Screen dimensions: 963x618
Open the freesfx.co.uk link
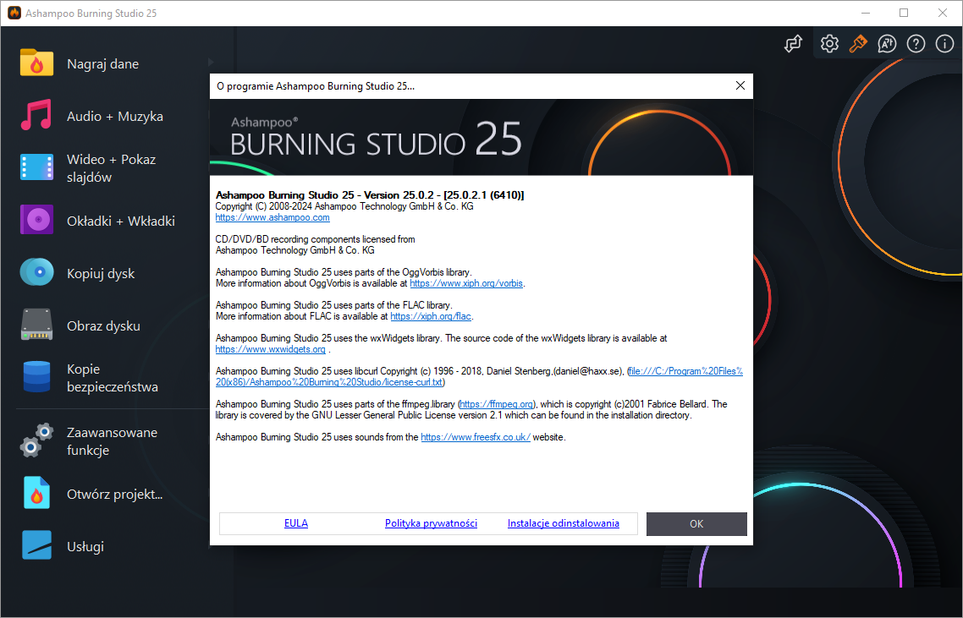point(476,438)
